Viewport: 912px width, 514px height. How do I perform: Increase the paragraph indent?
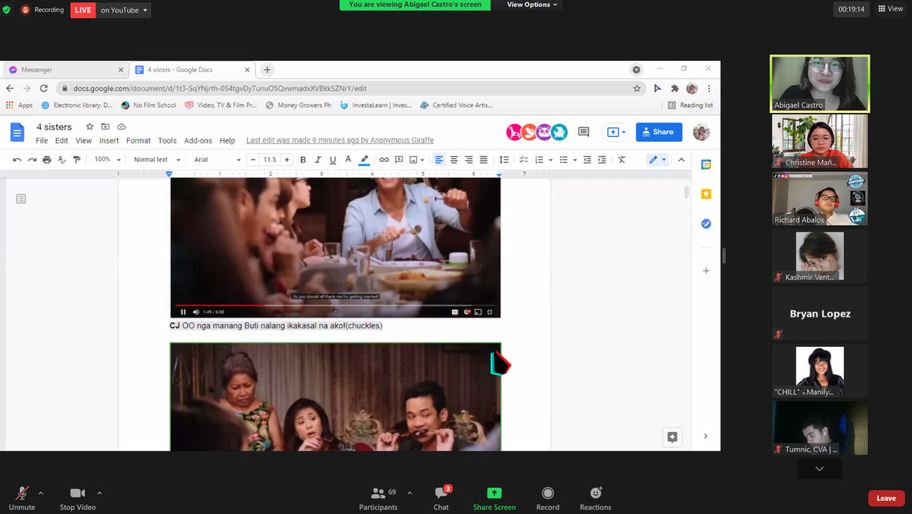pos(602,160)
